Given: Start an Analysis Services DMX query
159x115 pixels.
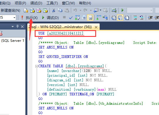Looking at the screenshot, I should tap(39, 10).
